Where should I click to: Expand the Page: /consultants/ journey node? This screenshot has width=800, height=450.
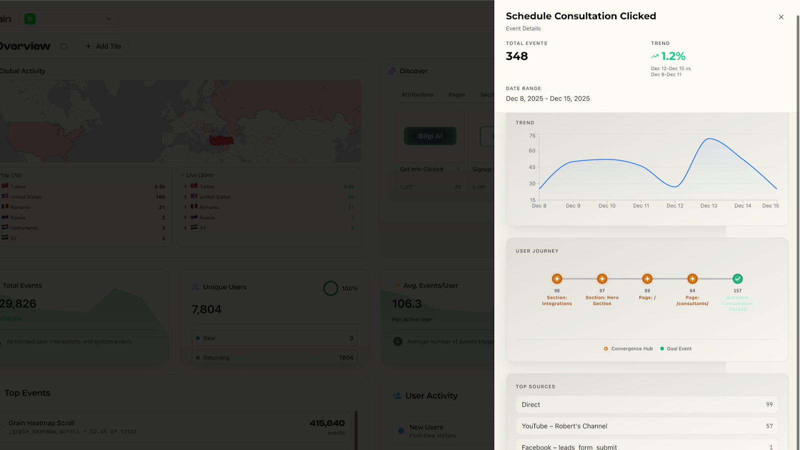pos(692,278)
